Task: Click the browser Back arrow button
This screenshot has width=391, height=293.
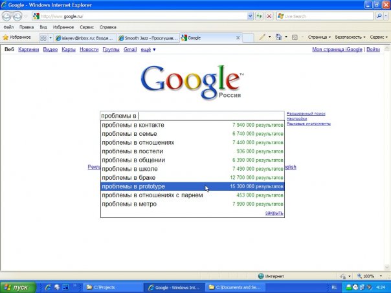Action: pos(8,16)
